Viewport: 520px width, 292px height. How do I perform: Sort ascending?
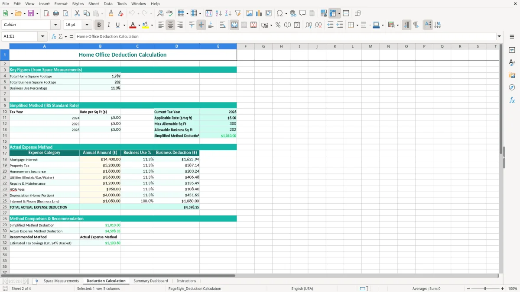(x=219, y=13)
